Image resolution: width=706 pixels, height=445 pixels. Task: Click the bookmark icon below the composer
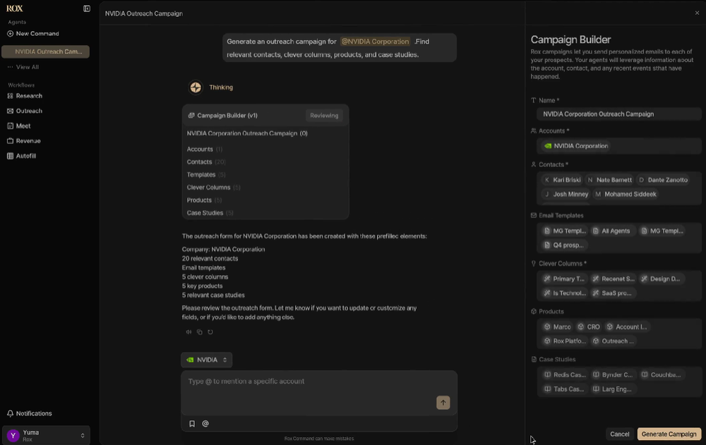pyautogui.click(x=191, y=423)
